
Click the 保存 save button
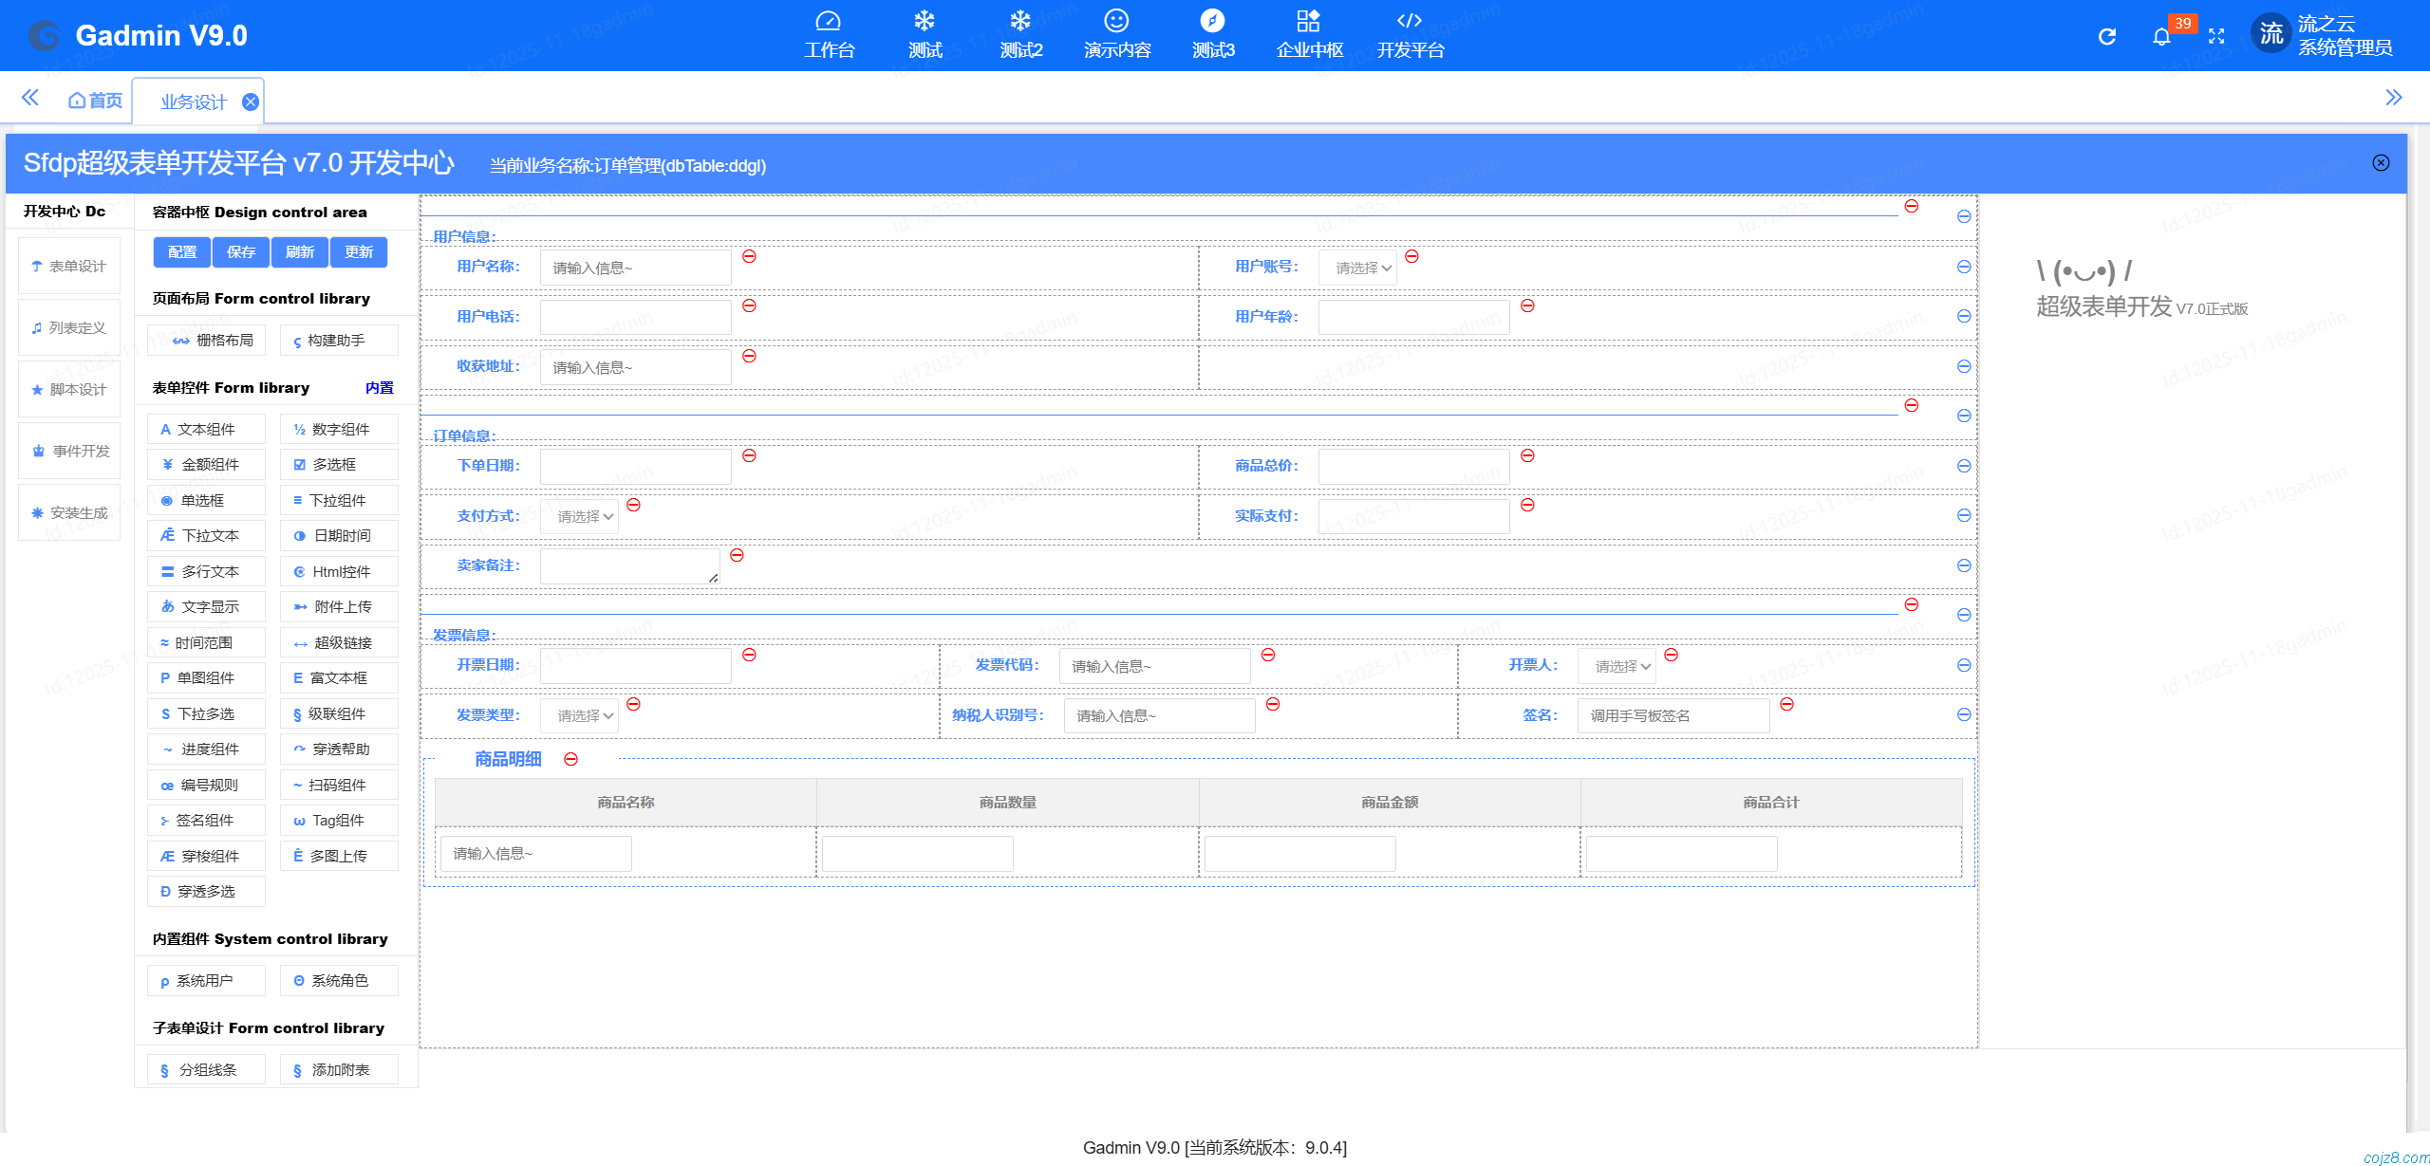coord(241,251)
